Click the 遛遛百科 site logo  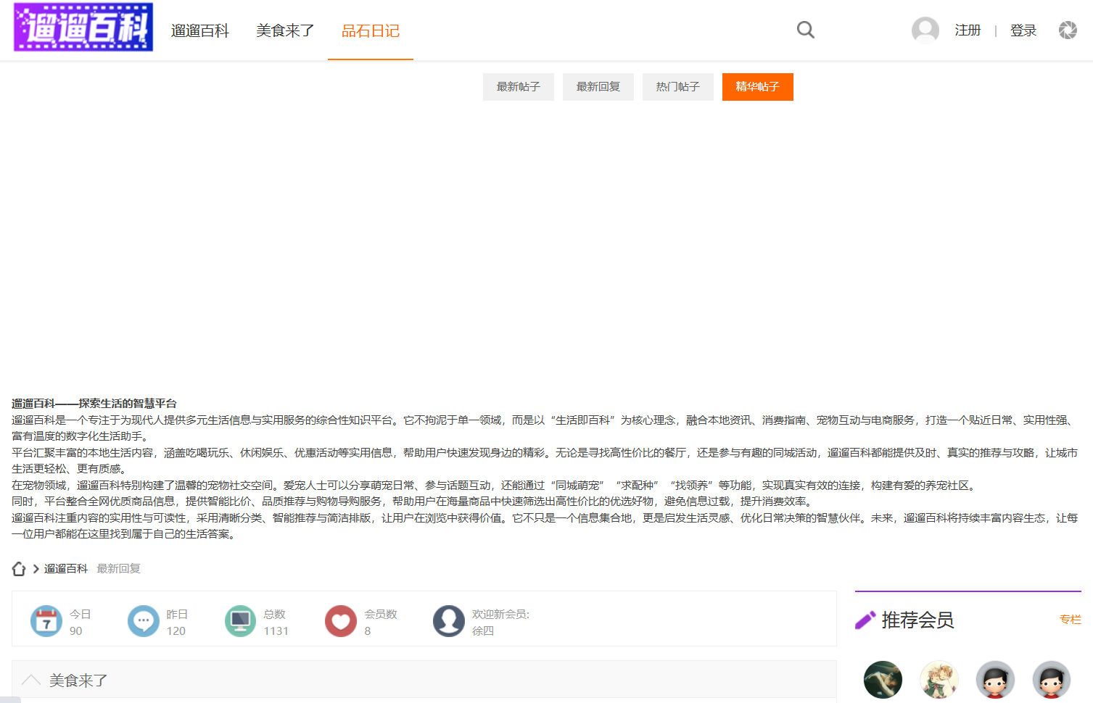point(83,28)
